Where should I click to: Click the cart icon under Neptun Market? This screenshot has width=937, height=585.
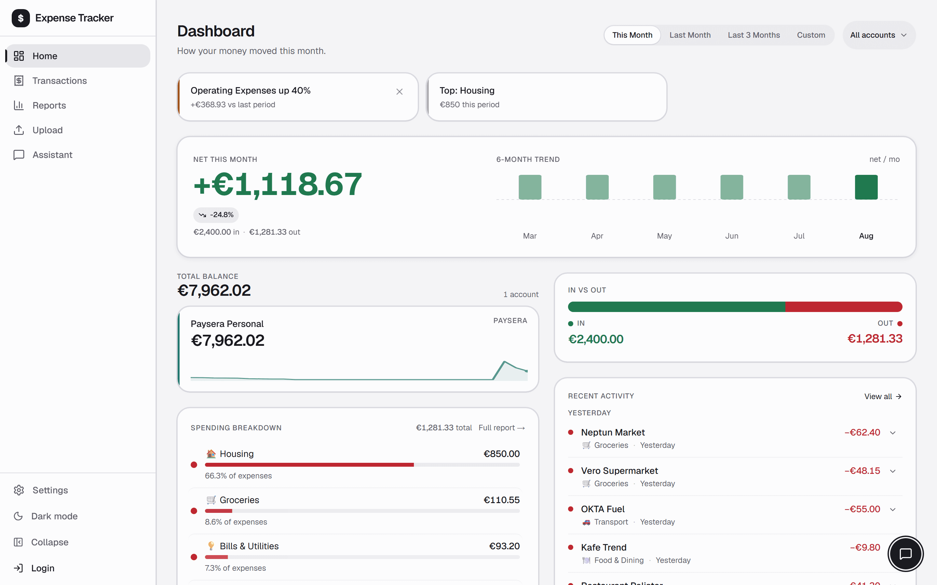coord(586,445)
